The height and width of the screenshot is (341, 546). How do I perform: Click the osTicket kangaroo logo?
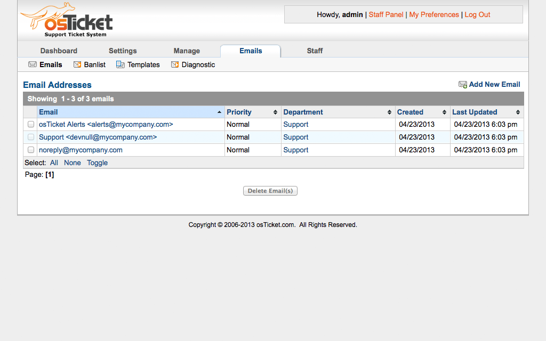66,20
